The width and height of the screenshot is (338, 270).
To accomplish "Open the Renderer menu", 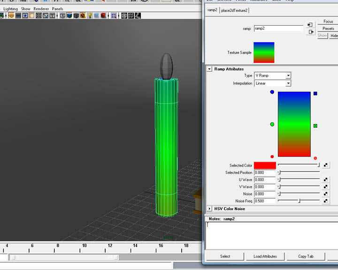I will pos(41,9).
